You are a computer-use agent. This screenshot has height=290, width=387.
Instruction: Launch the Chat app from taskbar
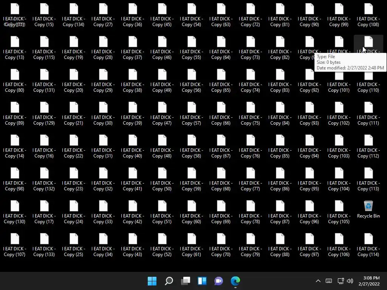point(219,281)
